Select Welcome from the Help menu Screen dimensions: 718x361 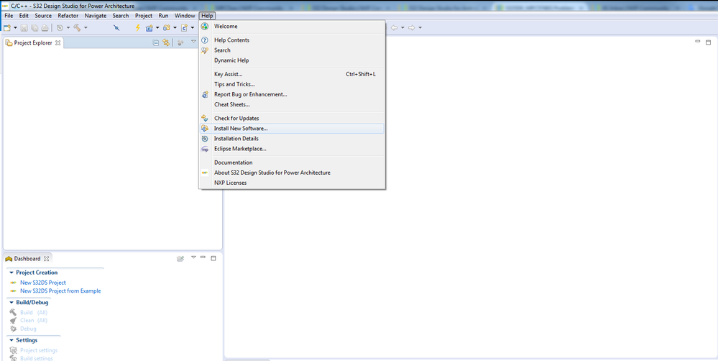coord(292,27)
